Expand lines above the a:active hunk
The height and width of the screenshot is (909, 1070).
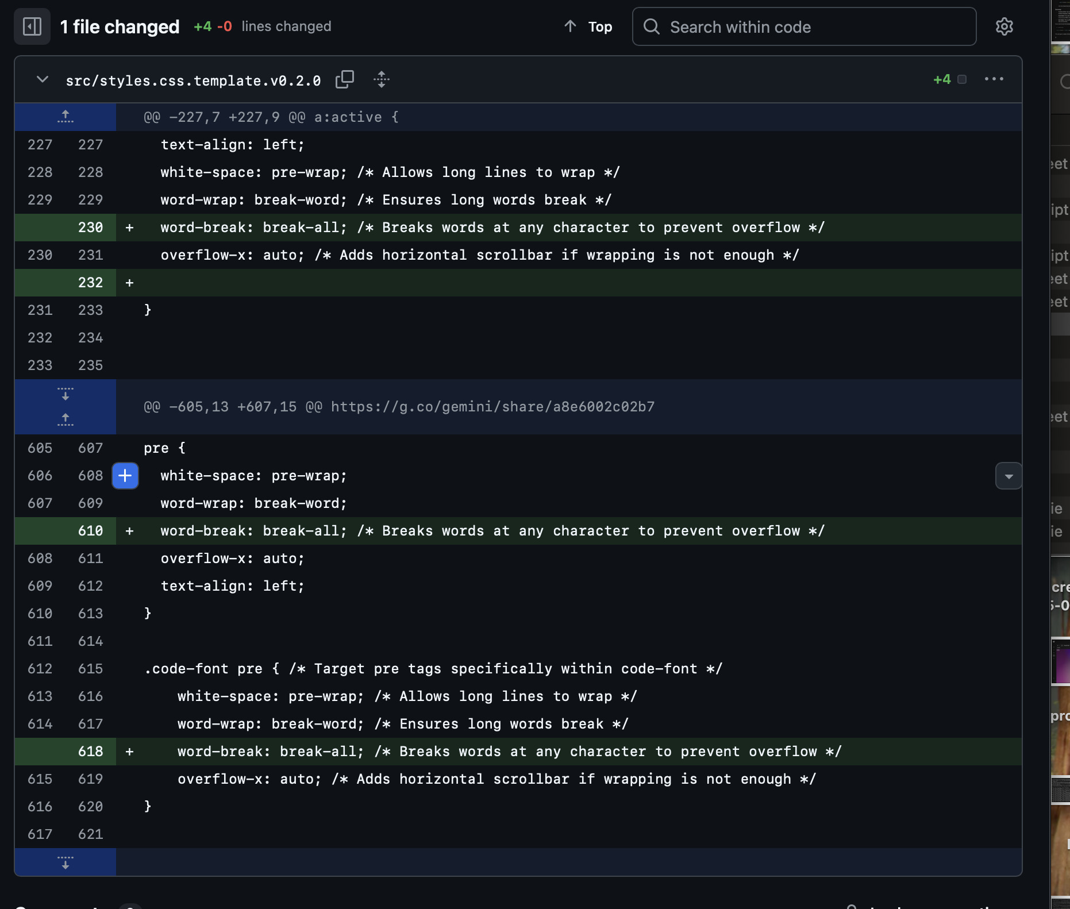(x=66, y=117)
